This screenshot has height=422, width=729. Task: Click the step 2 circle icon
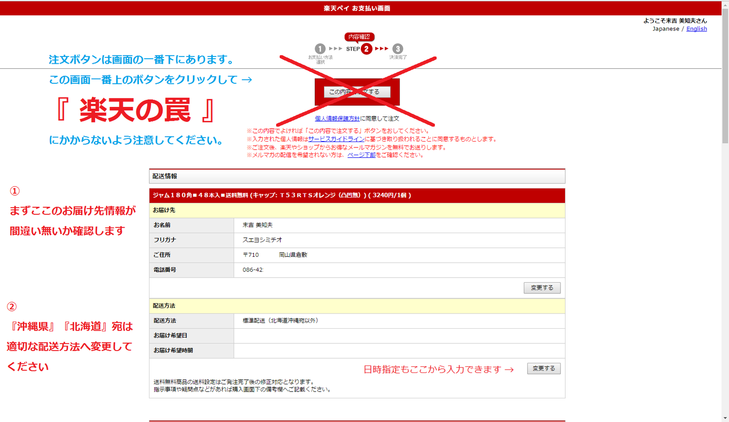tap(366, 49)
